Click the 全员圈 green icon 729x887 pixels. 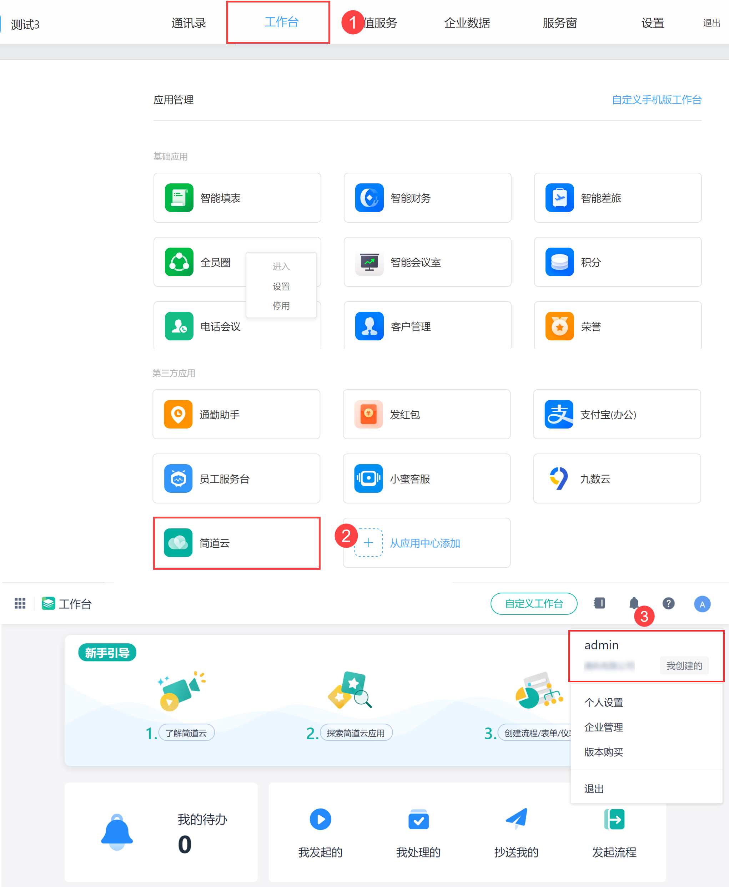click(x=179, y=262)
